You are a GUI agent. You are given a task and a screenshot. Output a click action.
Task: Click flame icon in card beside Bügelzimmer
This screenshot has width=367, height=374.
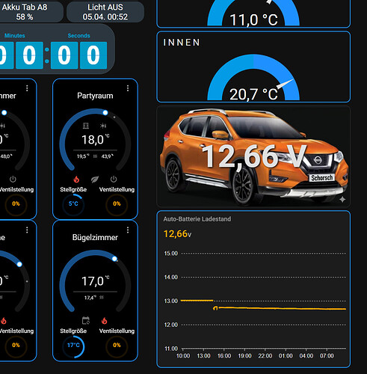click(x=4, y=321)
